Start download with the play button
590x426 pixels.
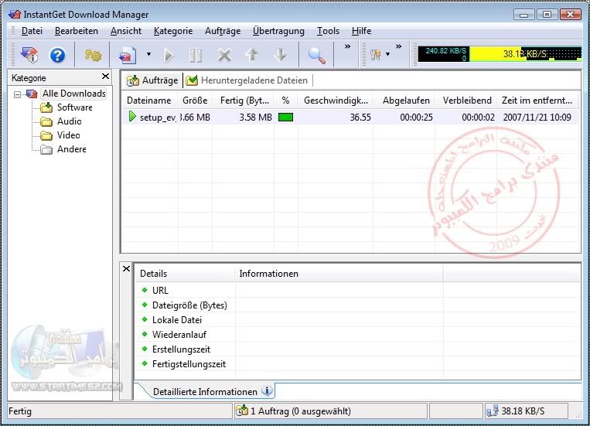click(x=169, y=56)
